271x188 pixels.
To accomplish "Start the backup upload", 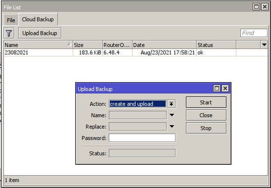I will [206, 102].
